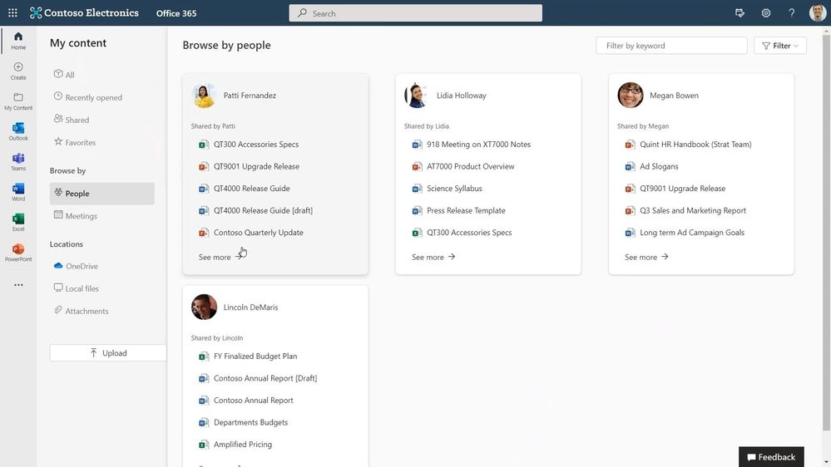Viewport: 831px width, 467px height.
Task: Open 918 Meeting on XT7000 Notes
Action: point(478,144)
